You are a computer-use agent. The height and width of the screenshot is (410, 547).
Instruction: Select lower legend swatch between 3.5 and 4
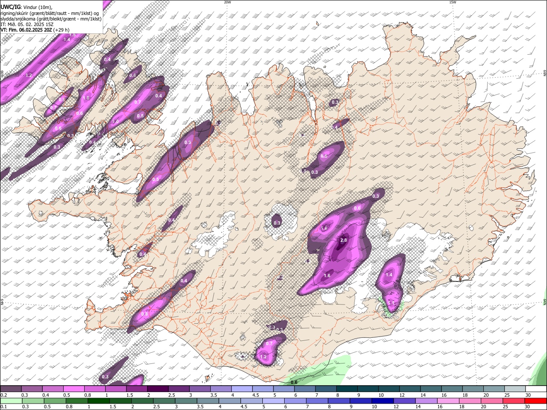(208, 401)
